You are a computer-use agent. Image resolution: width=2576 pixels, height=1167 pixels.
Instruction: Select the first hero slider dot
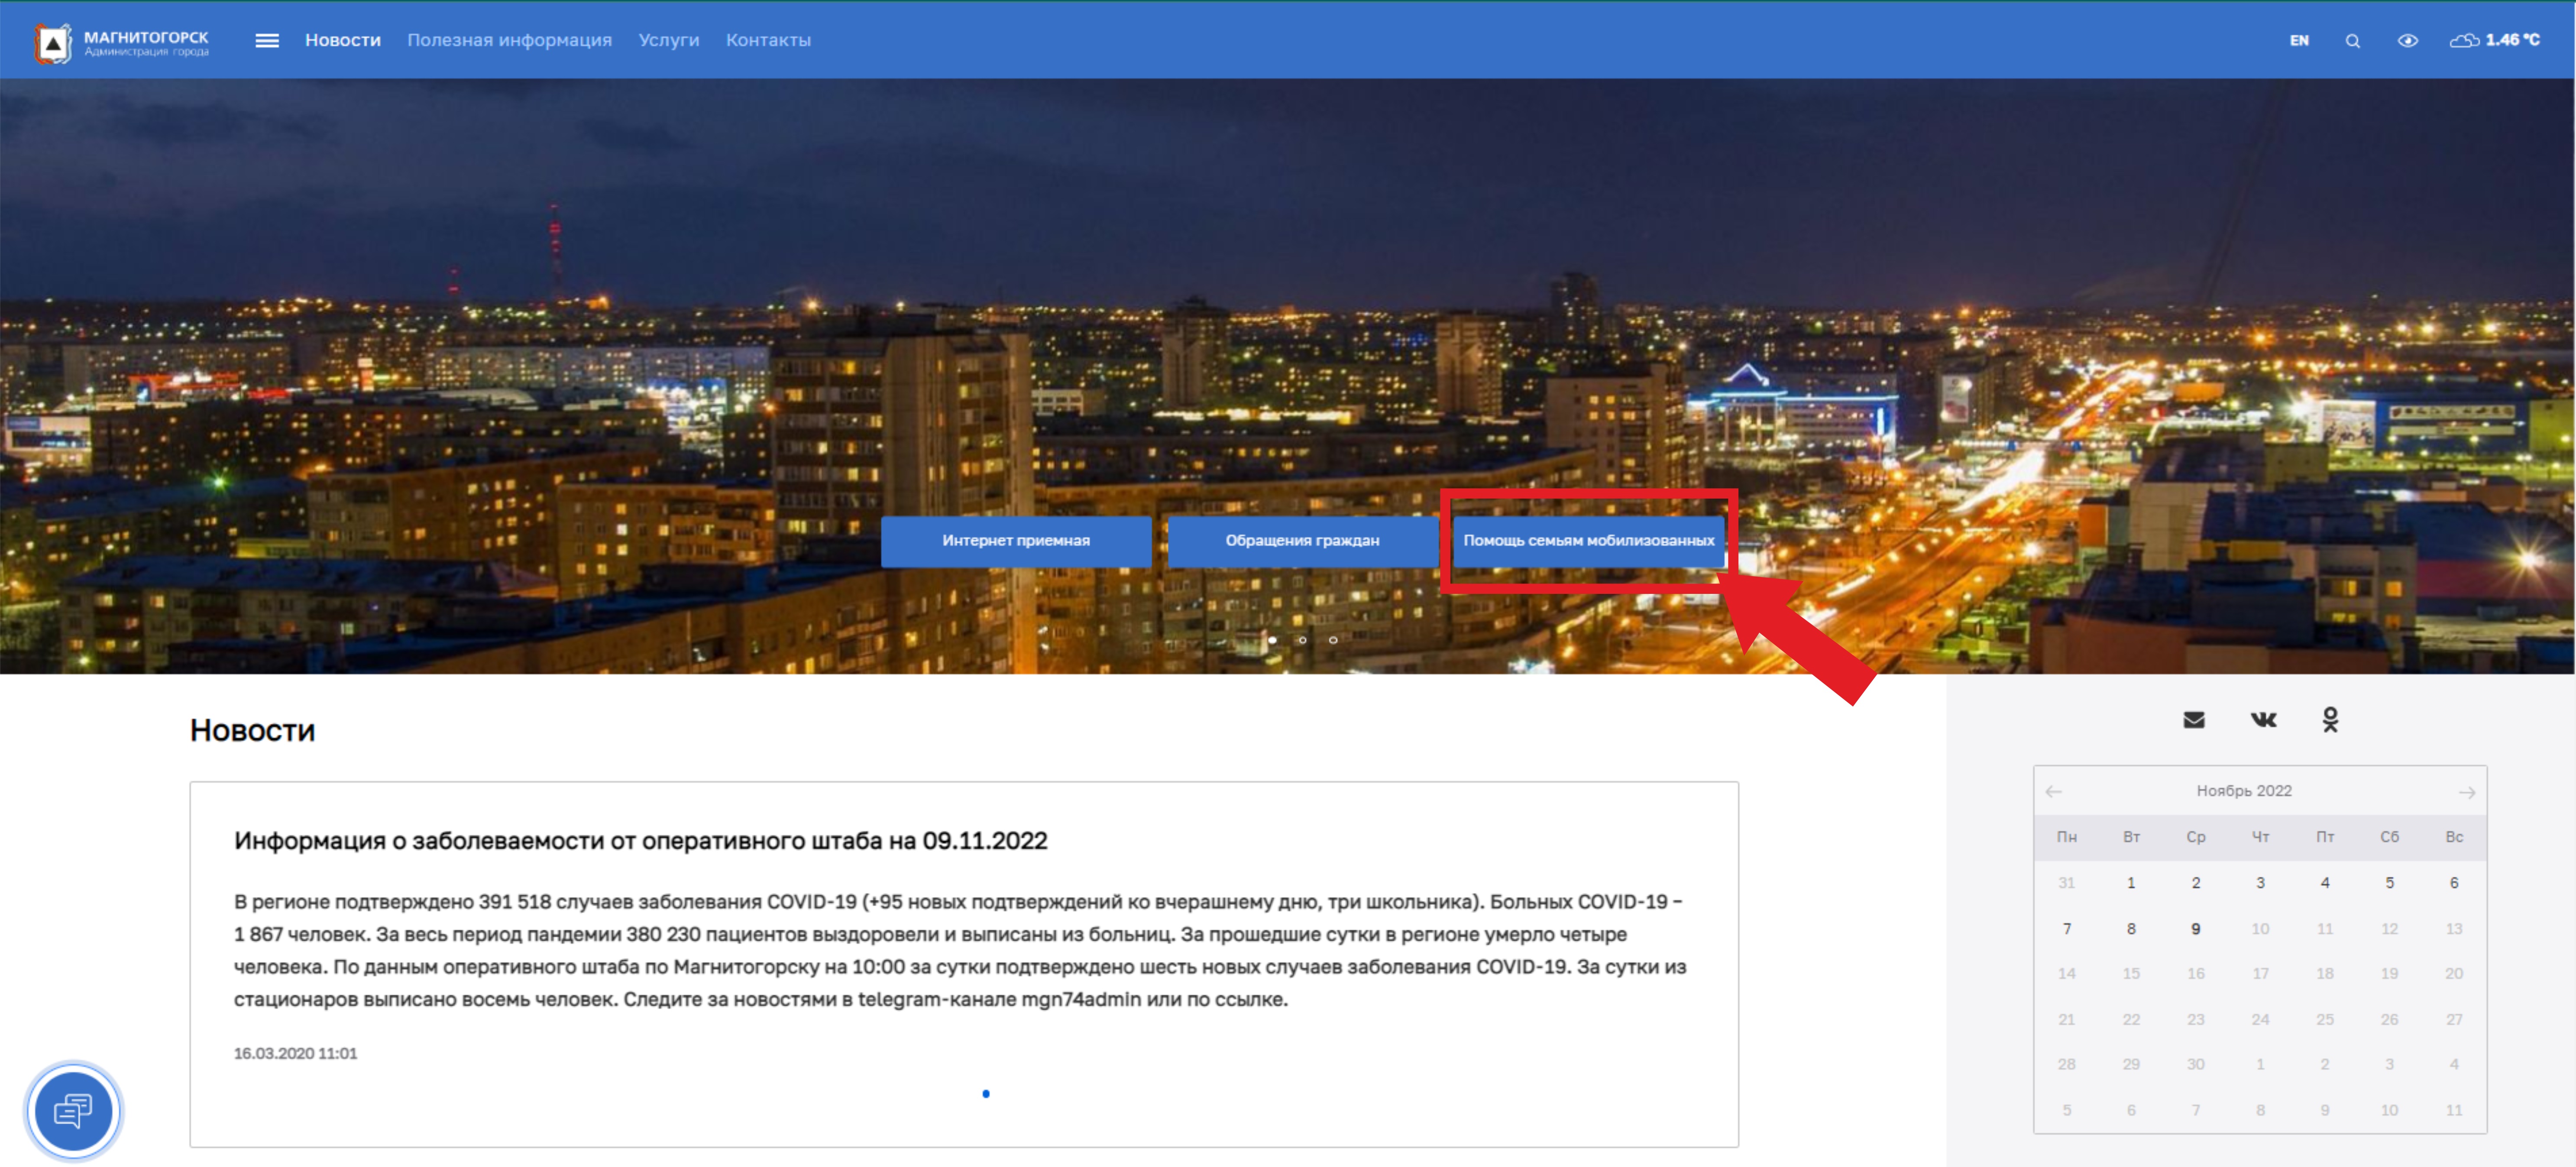coord(1272,640)
